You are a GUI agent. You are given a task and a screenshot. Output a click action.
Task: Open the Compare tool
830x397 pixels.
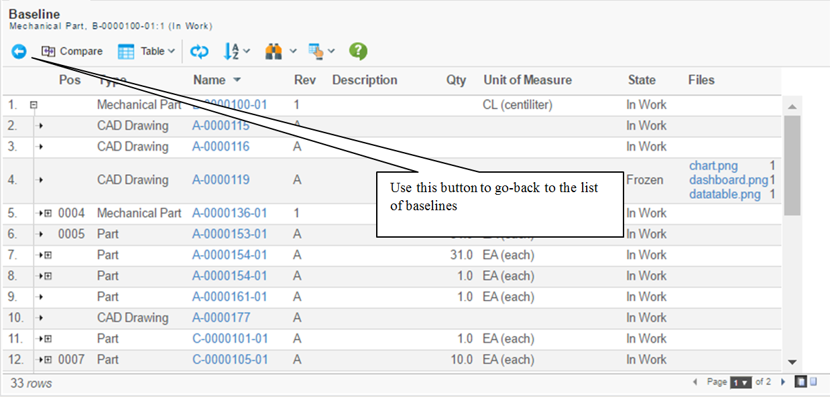point(72,52)
